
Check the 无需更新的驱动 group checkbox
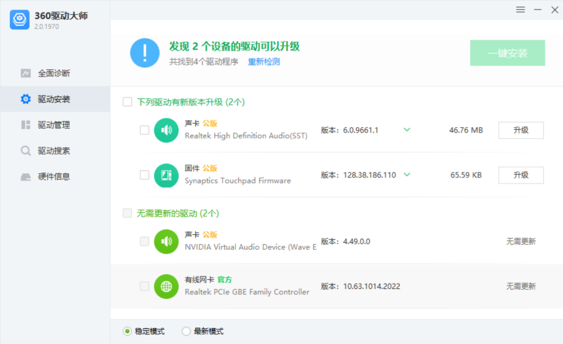pyautogui.click(x=127, y=213)
